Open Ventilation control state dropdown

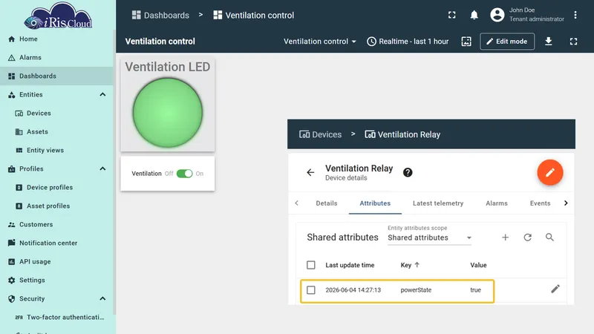(x=320, y=42)
